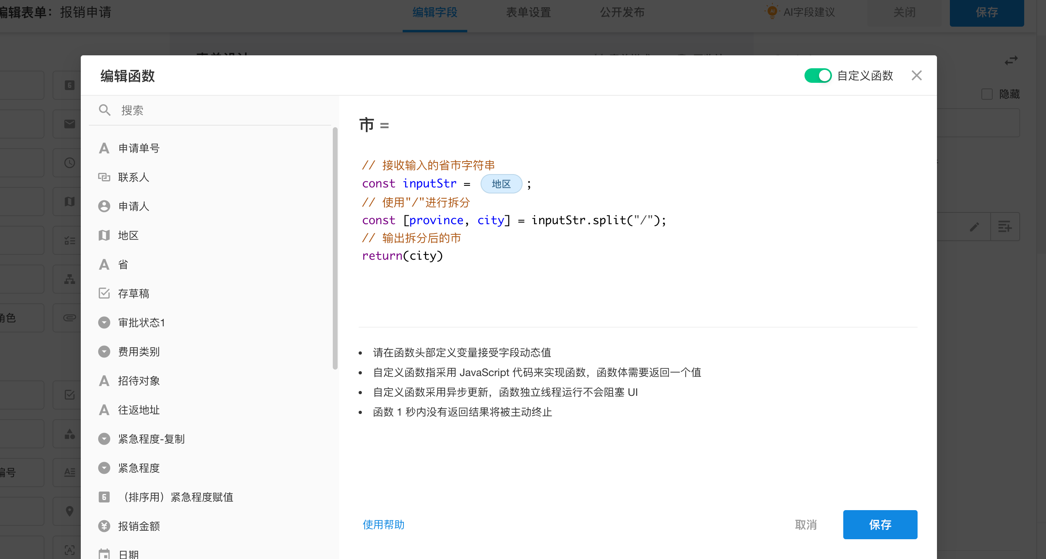
Task: Check the 隐藏 checkbox
Action: (987, 94)
